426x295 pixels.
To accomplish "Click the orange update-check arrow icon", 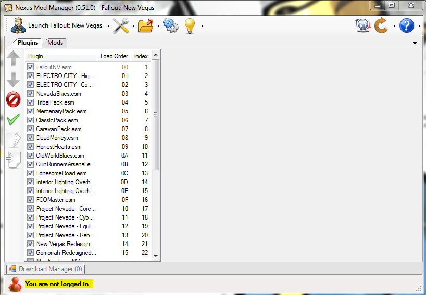I will 381,25.
